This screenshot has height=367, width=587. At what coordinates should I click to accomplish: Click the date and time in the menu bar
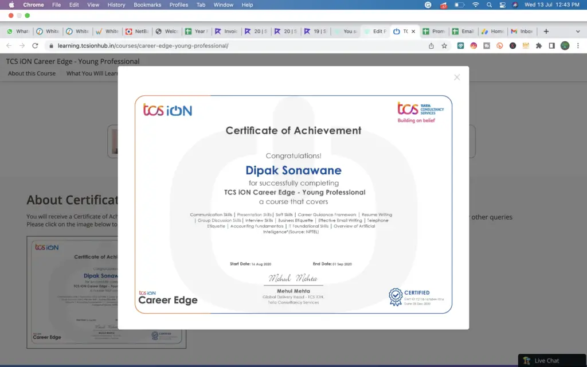[552, 5]
